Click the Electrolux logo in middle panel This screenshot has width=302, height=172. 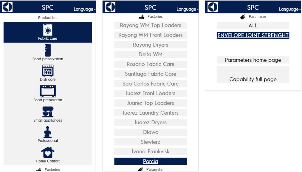pyautogui.click(x=110, y=7)
